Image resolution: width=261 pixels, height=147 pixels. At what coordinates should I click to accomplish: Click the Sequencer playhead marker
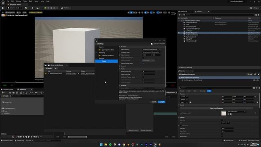click(64, 134)
